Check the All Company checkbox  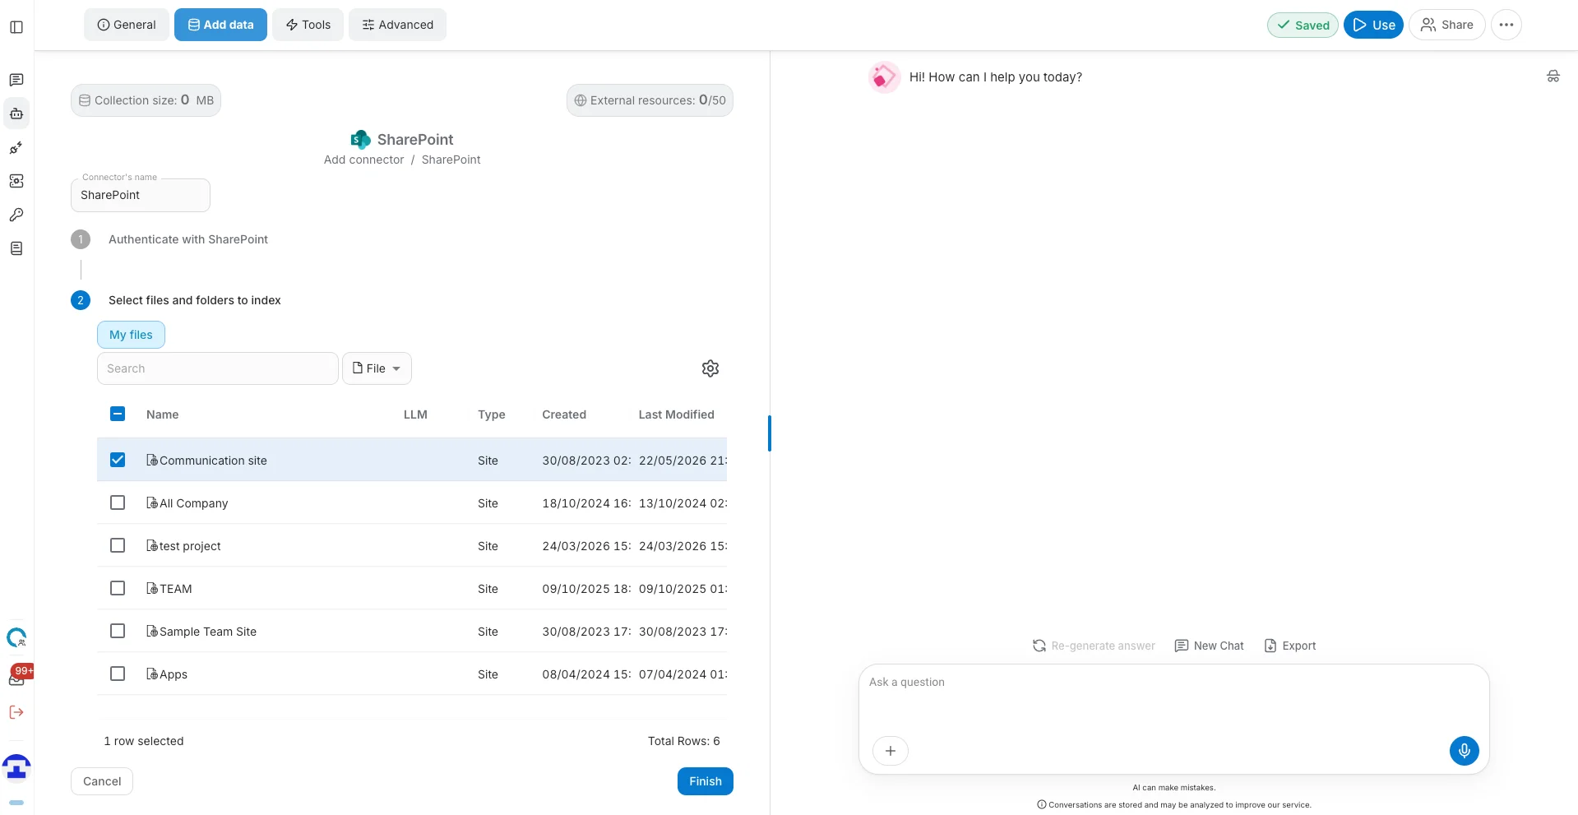point(118,502)
